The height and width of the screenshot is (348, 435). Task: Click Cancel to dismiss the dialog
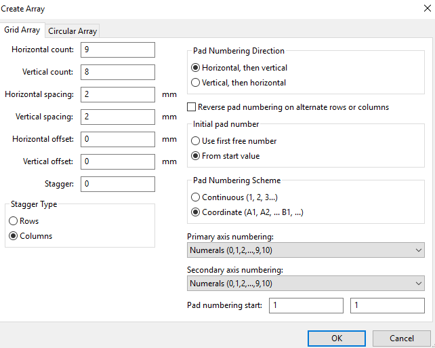(x=401, y=338)
